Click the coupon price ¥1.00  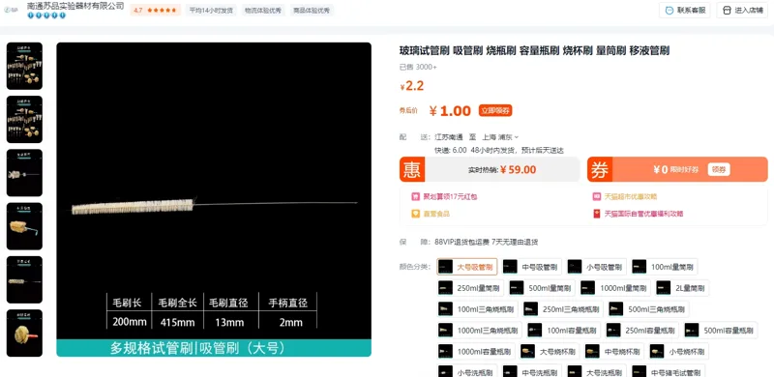pyautogui.click(x=450, y=110)
